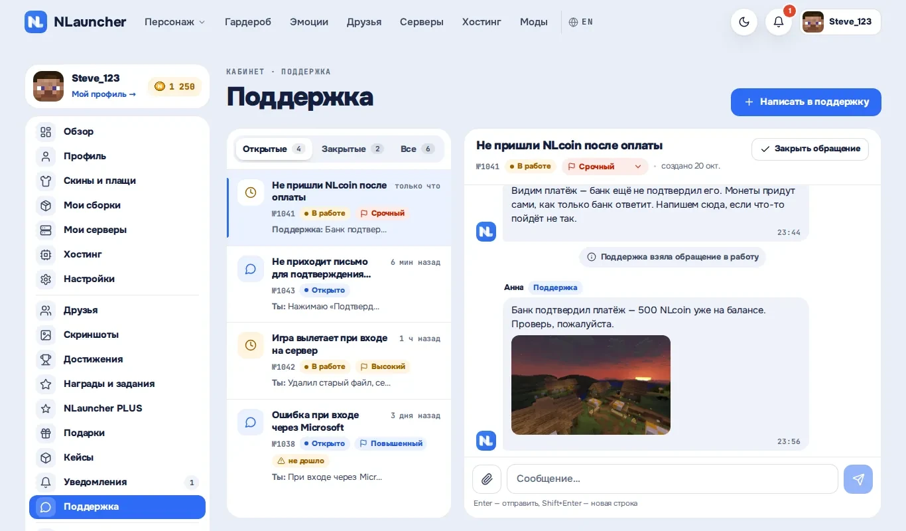Click the chat bubble icon of ticket №1043

coord(251,269)
